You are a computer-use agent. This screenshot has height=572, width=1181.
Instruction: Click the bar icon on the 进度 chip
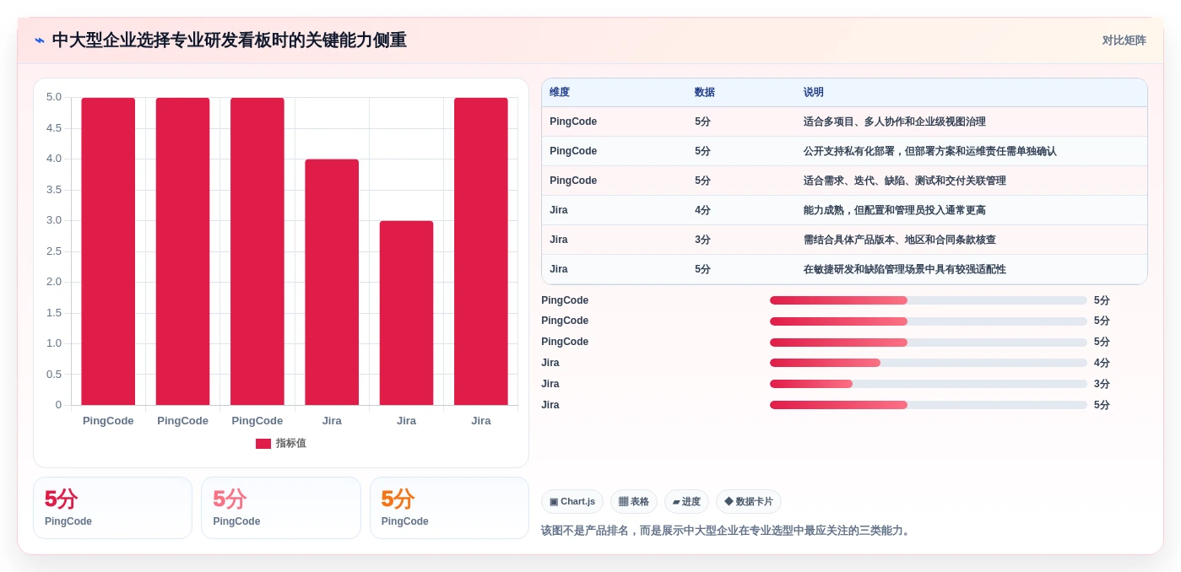[676, 502]
